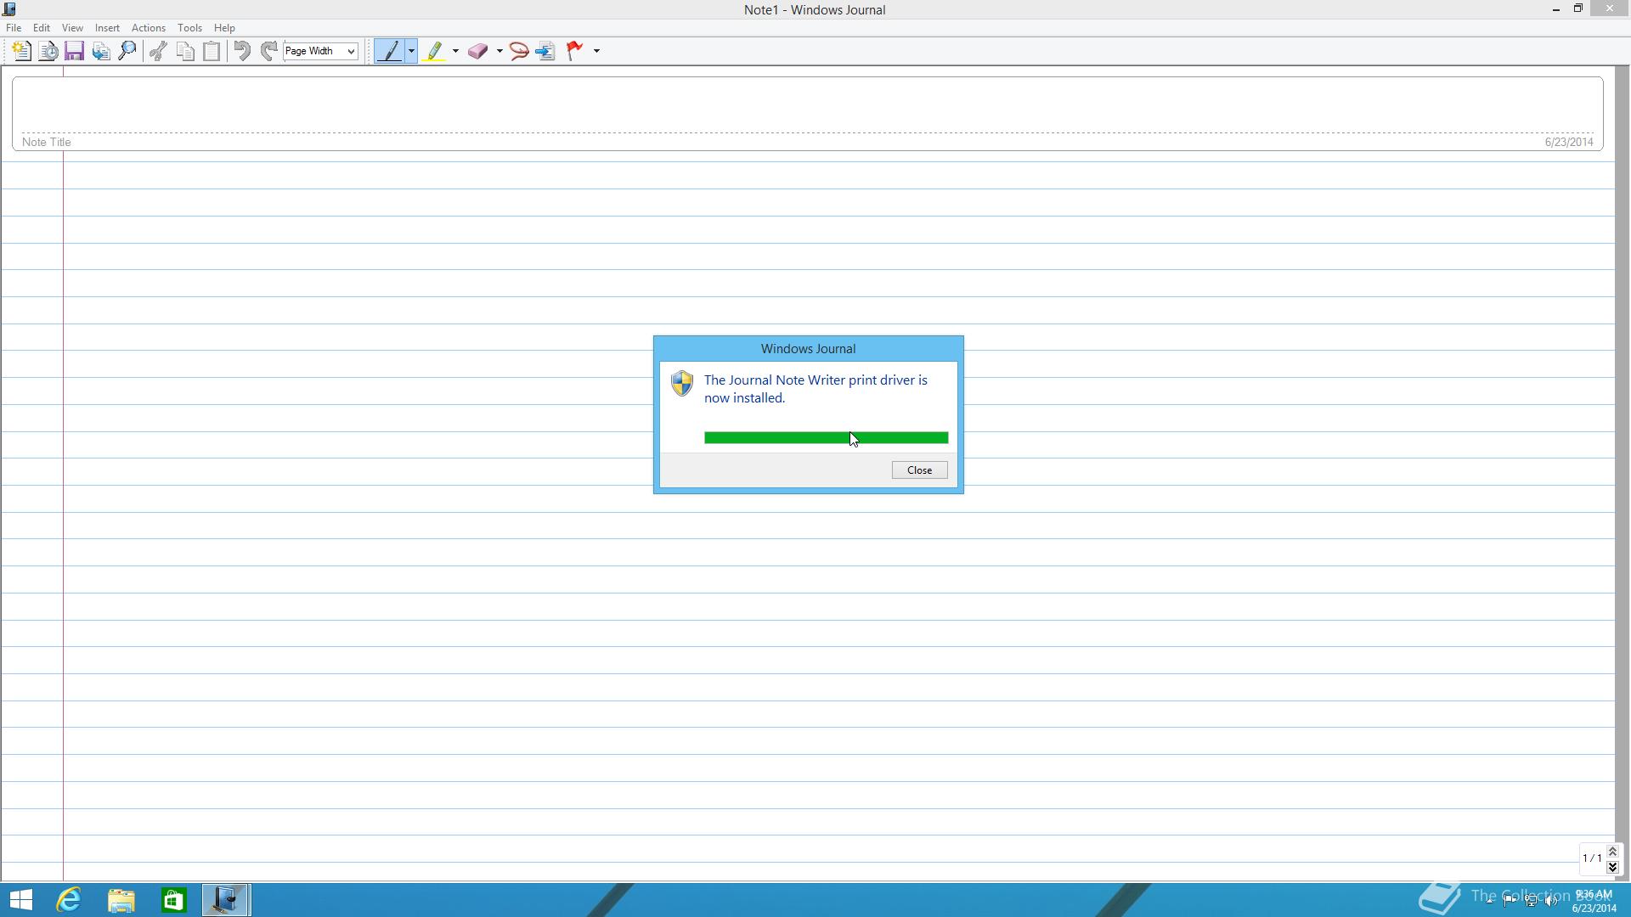The width and height of the screenshot is (1631, 917).
Task: Open the Edit menu
Action: pyautogui.click(x=41, y=28)
